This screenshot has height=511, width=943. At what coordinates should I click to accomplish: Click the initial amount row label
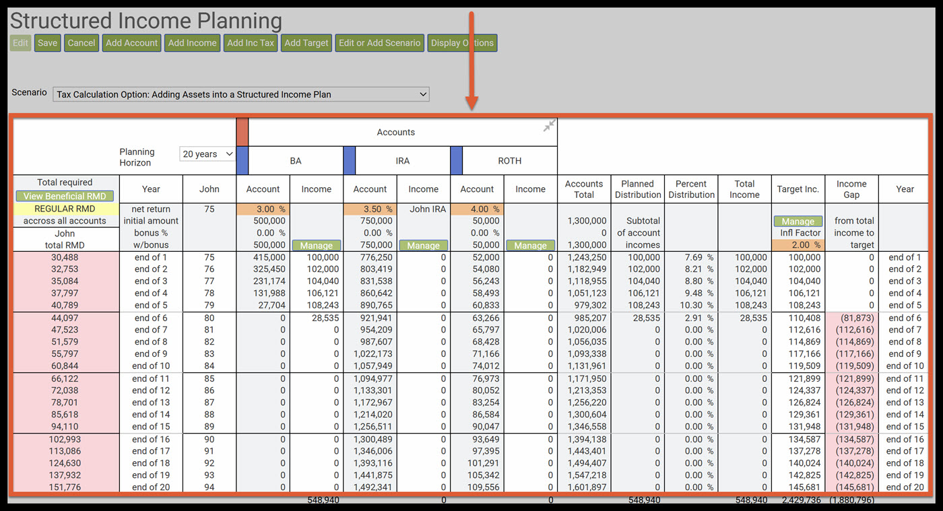pyautogui.click(x=151, y=221)
